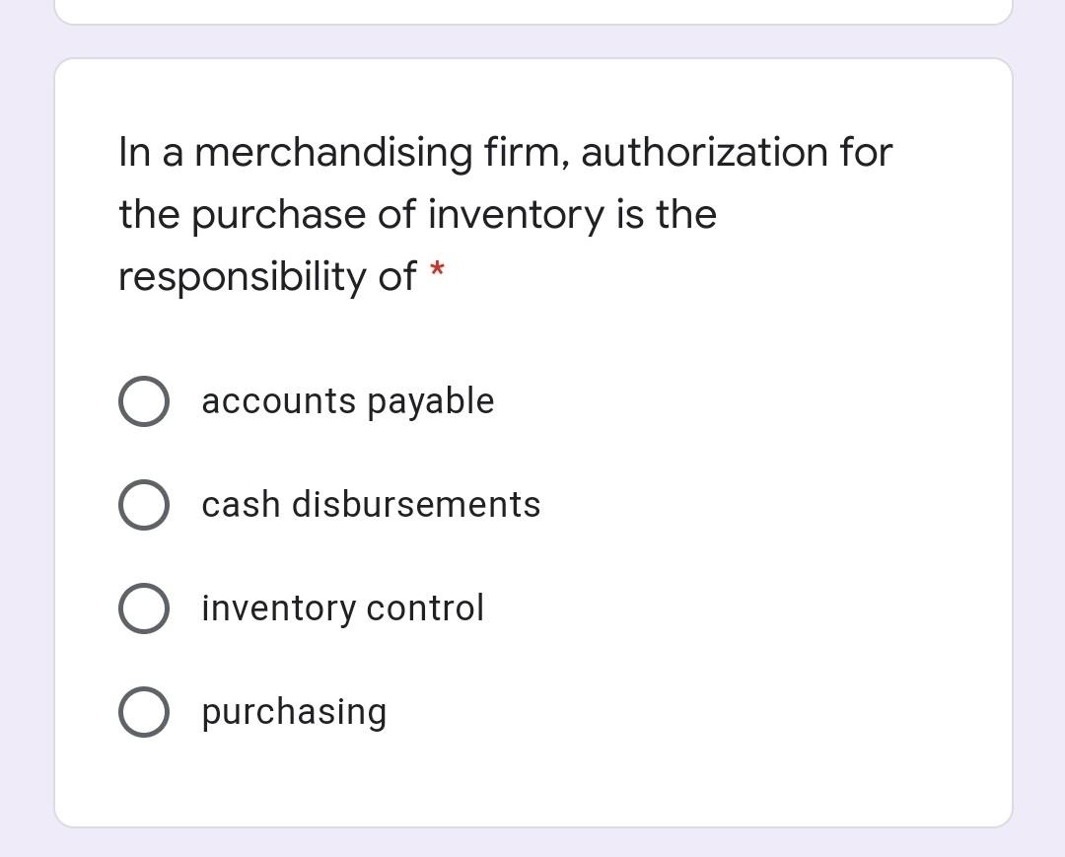The height and width of the screenshot is (857, 1065).
Task: Click the purchasing option label
Action: tap(293, 711)
